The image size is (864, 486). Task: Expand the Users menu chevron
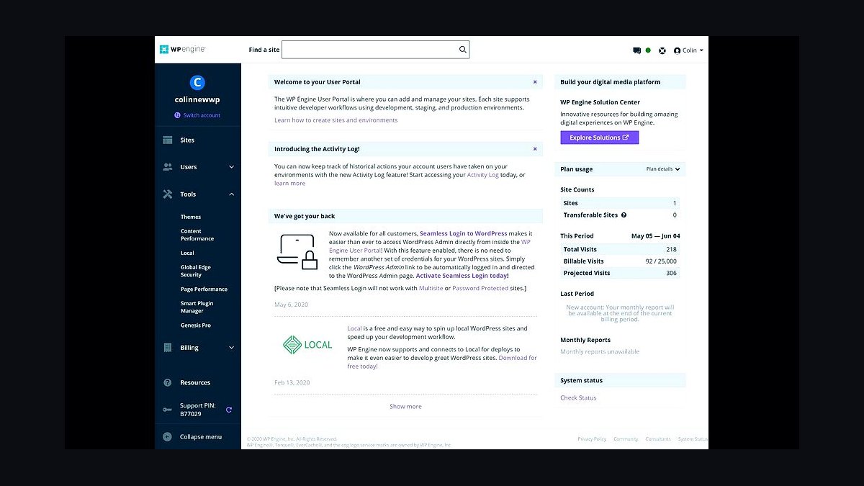231,167
